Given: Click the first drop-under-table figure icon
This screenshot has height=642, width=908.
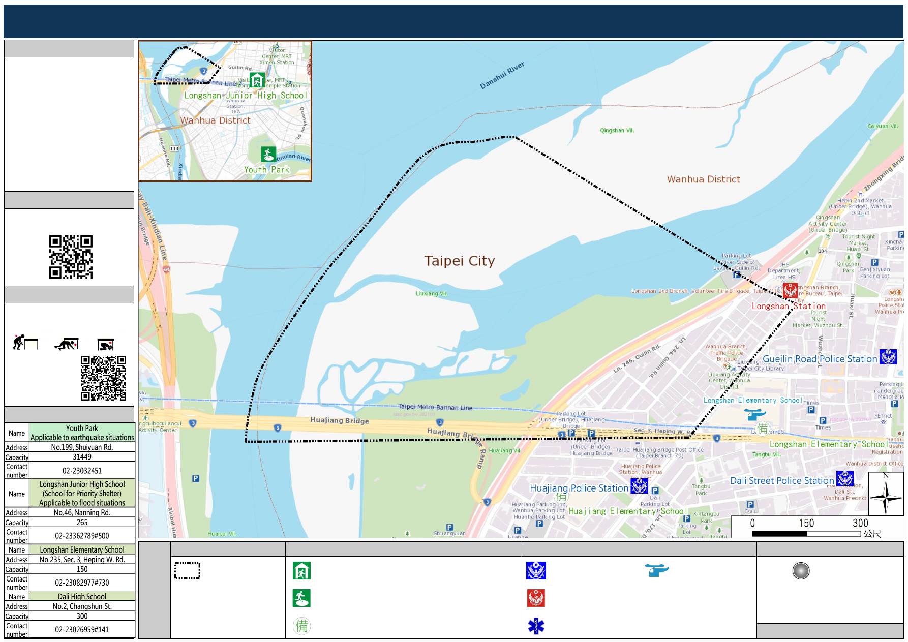Looking at the screenshot, I should pyautogui.click(x=25, y=342).
